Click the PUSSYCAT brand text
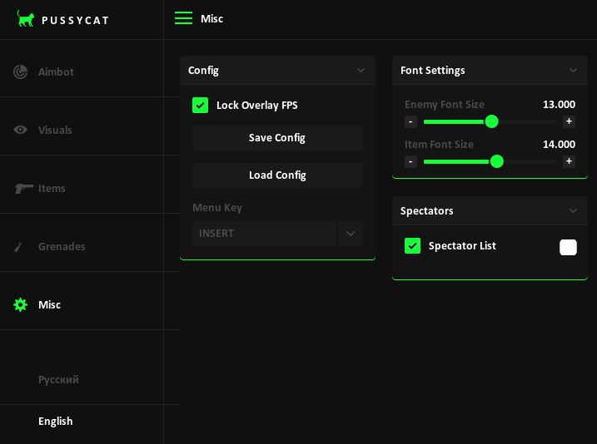This screenshot has height=444, width=597. (76, 21)
